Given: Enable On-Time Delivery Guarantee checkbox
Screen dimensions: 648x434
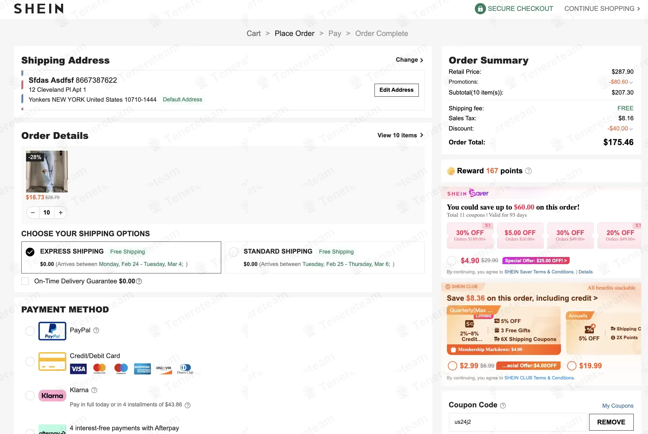Looking at the screenshot, I should tap(25, 281).
